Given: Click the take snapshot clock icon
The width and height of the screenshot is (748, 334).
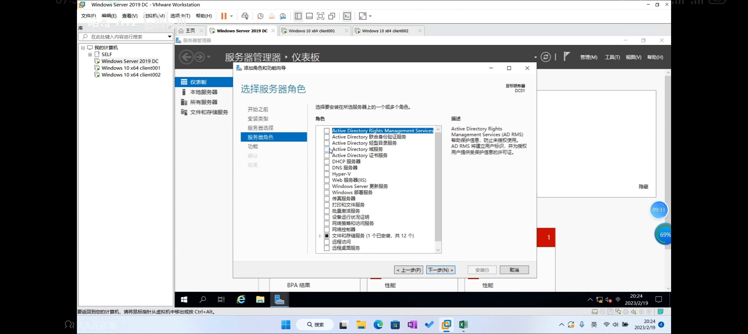Looking at the screenshot, I should [260, 16].
